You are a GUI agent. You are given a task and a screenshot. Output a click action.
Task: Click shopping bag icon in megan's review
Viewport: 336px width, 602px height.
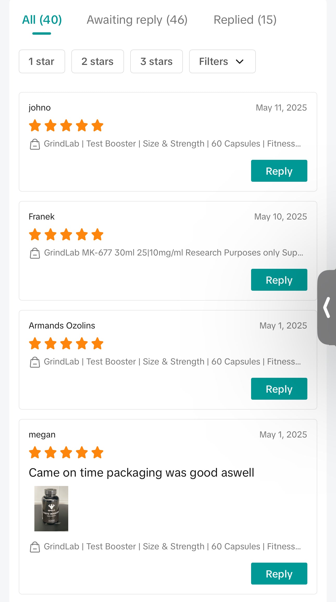35,547
